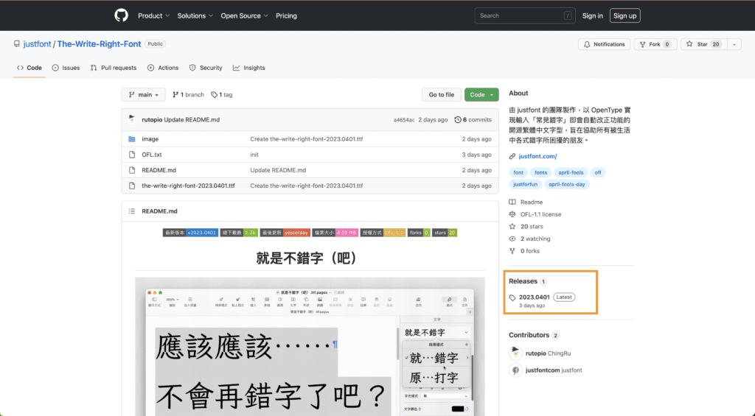This screenshot has width=755, height=416.
Task: View the OFL-1.1 license link
Action: [x=535, y=214]
